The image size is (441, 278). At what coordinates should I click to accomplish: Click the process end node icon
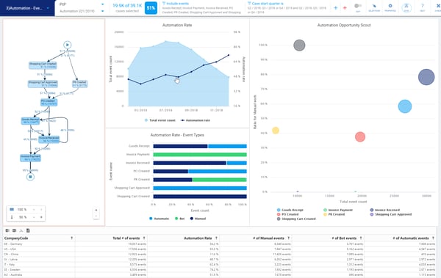[x=30, y=177]
